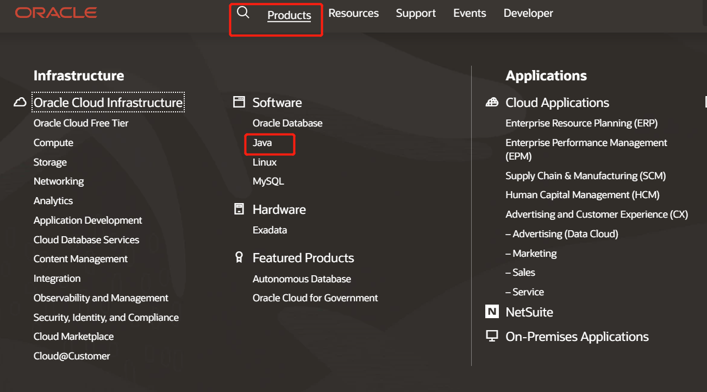Viewport: 707px width, 392px height.
Task: Navigate to Networking
Action: [59, 181]
